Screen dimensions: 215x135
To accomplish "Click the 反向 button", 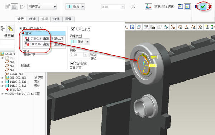I will [92, 55].
